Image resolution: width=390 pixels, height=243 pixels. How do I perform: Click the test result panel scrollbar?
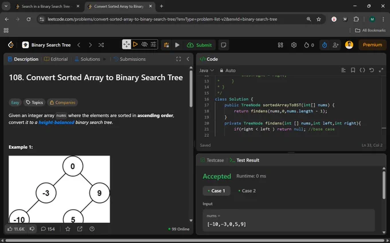384,185
